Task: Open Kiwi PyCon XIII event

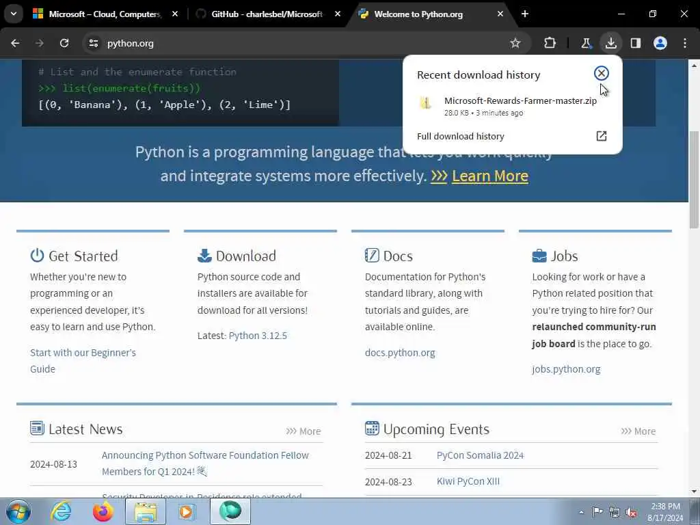Action: click(x=468, y=482)
